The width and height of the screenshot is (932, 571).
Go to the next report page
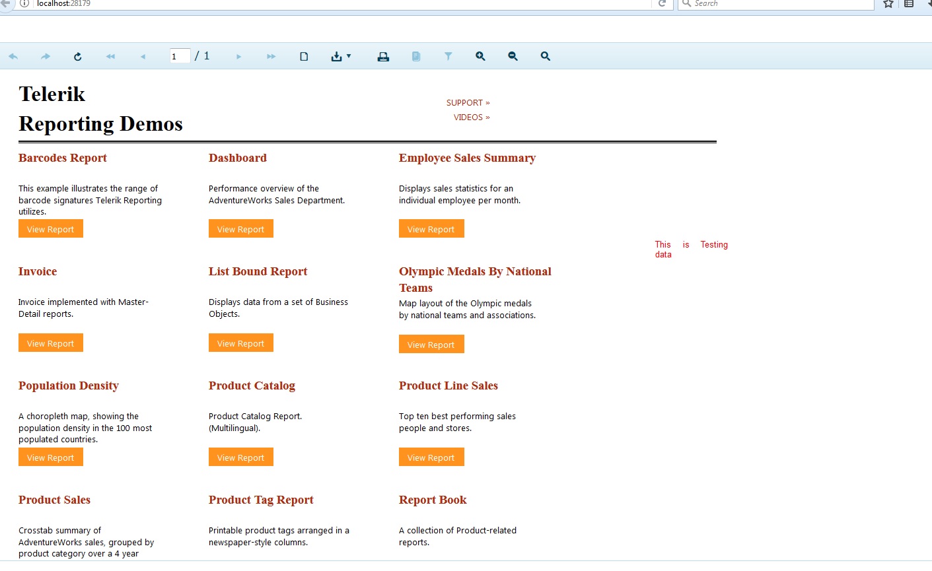click(239, 57)
